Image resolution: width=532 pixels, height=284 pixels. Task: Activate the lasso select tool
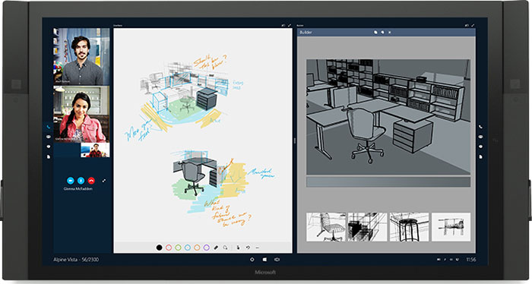[x=225, y=248]
